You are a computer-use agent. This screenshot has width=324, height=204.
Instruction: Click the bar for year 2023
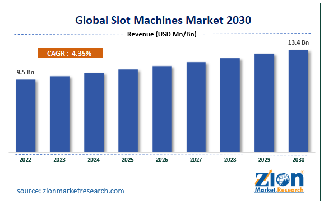[x=60, y=114]
